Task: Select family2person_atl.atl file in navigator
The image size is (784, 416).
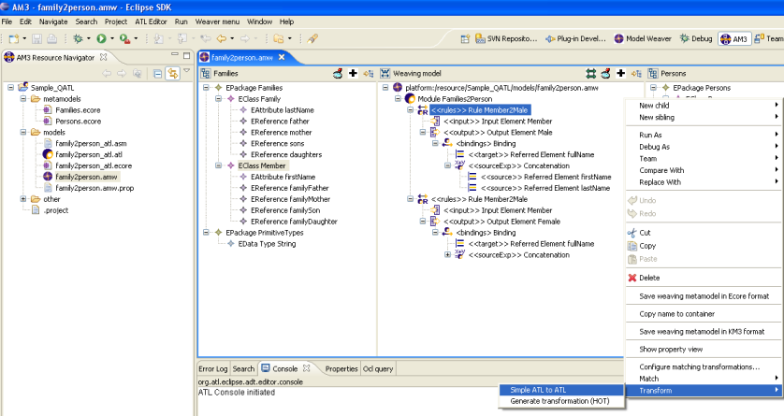Action: tap(89, 154)
